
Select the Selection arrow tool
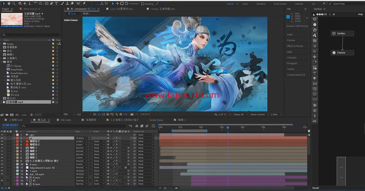coord(4,4)
